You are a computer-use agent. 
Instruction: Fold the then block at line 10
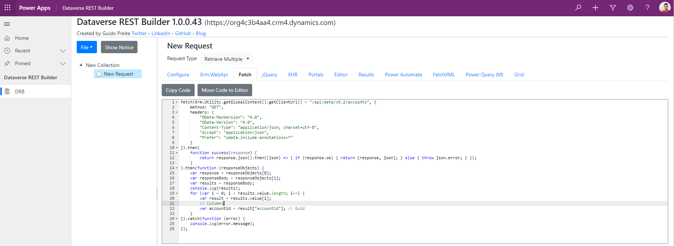coord(177,148)
